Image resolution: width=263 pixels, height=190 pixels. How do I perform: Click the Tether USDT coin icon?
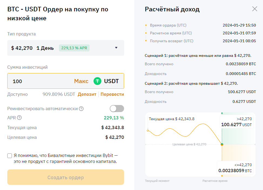tap(97, 81)
